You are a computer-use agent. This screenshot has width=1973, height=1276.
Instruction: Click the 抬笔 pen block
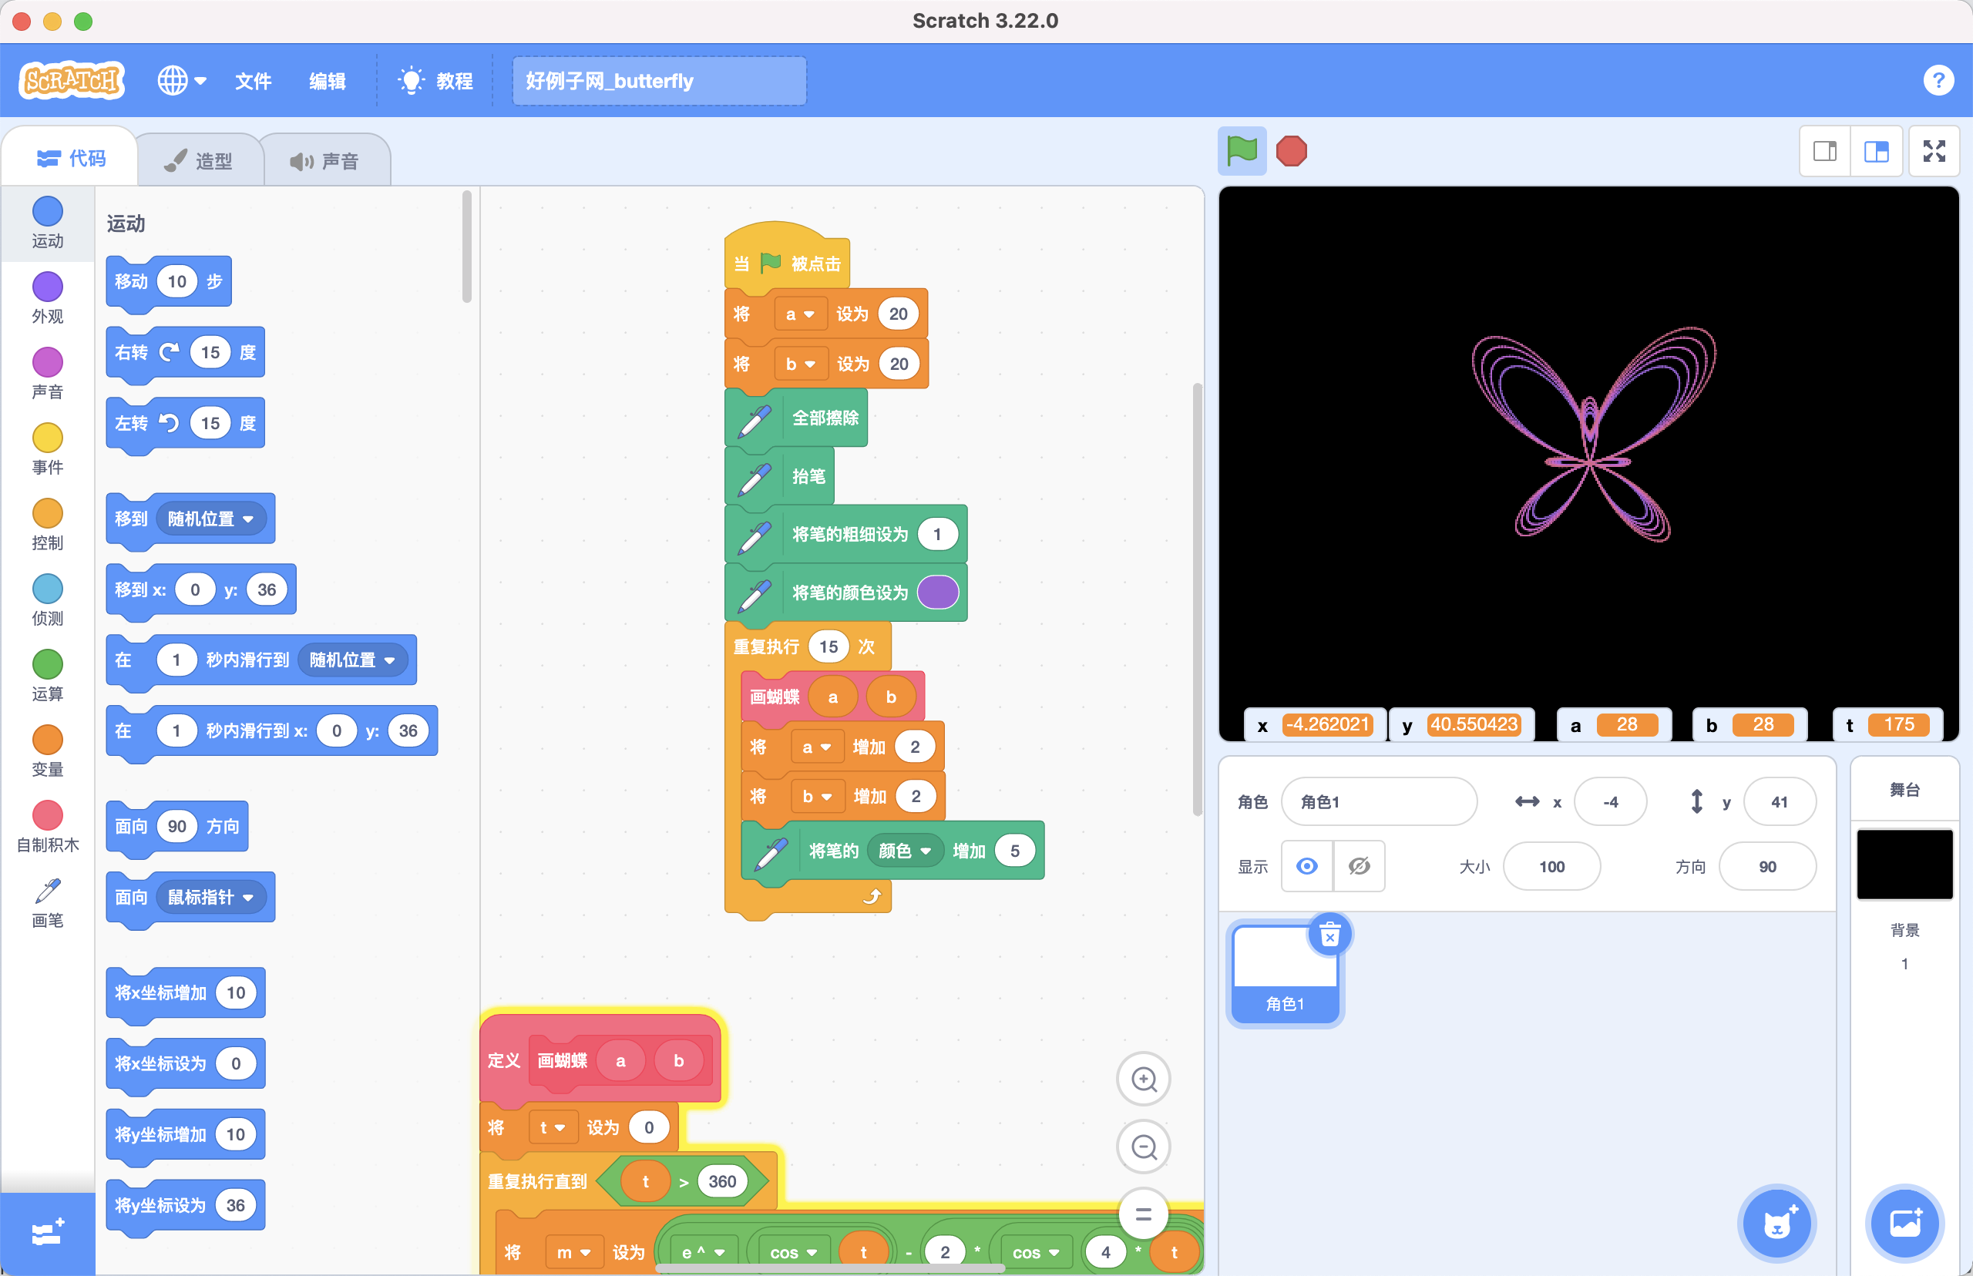780,475
